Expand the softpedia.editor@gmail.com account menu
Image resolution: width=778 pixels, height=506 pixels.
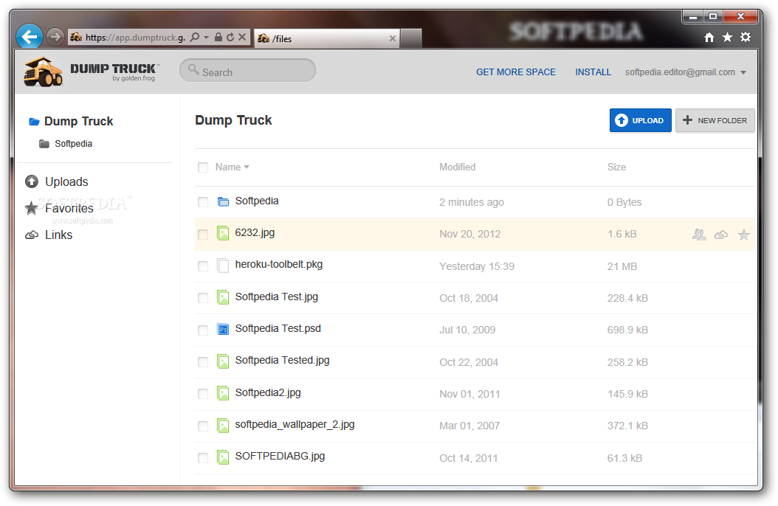pyautogui.click(x=685, y=72)
